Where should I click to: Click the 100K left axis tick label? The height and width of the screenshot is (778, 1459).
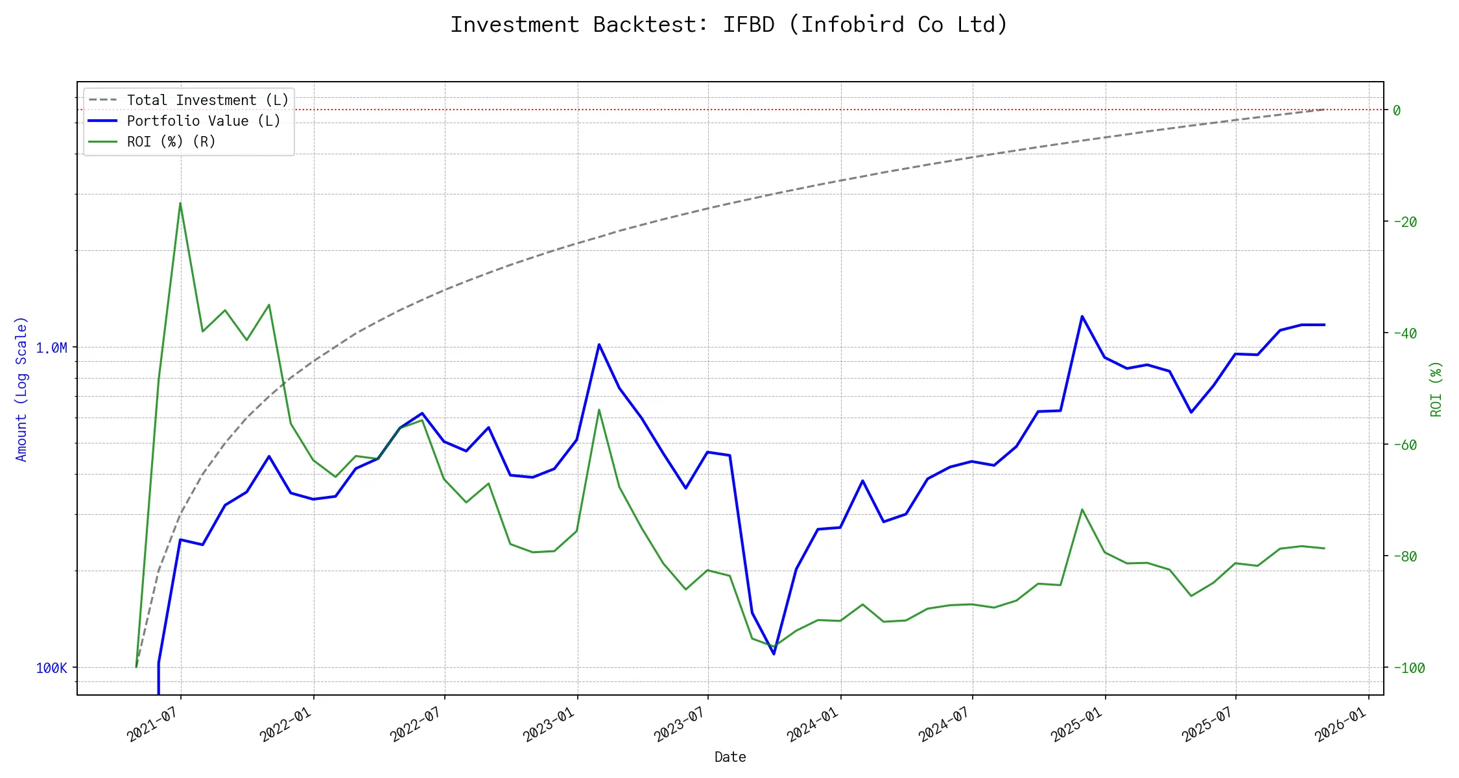pos(51,668)
